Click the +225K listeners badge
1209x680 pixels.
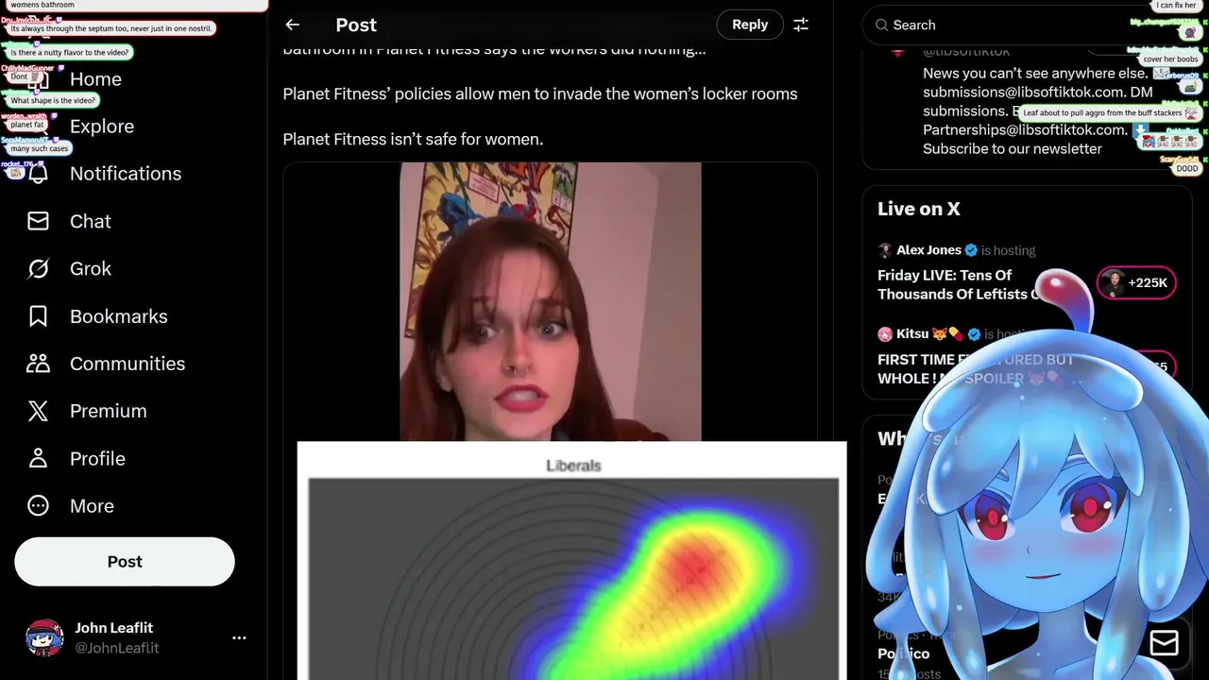[1136, 282]
